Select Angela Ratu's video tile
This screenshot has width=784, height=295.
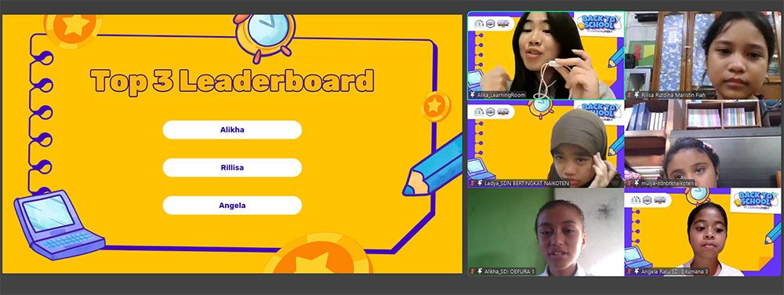[x=703, y=232]
